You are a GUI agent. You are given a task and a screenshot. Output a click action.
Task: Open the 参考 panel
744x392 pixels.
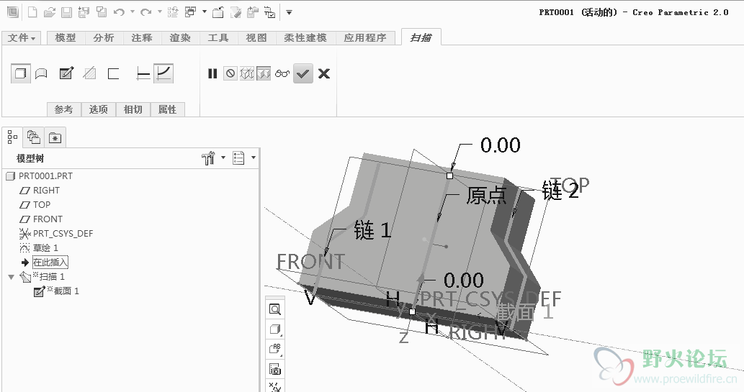pos(64,109)
